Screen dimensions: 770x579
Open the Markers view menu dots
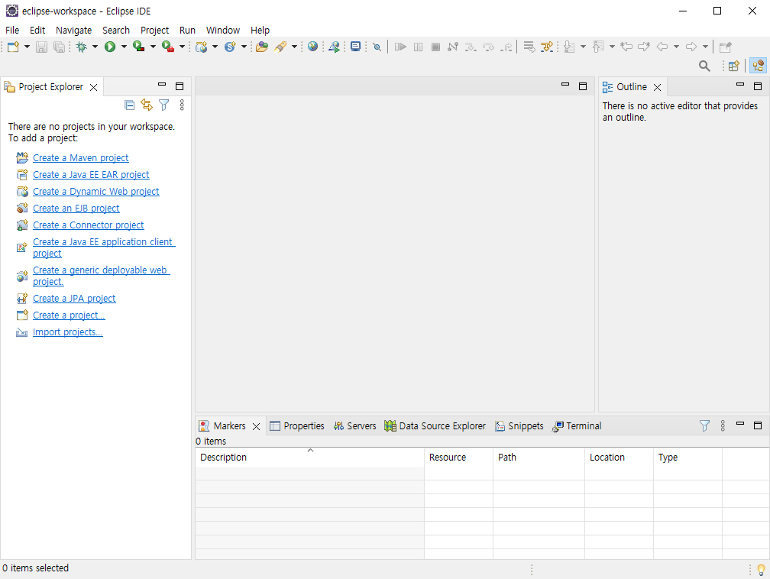point(723,425)
